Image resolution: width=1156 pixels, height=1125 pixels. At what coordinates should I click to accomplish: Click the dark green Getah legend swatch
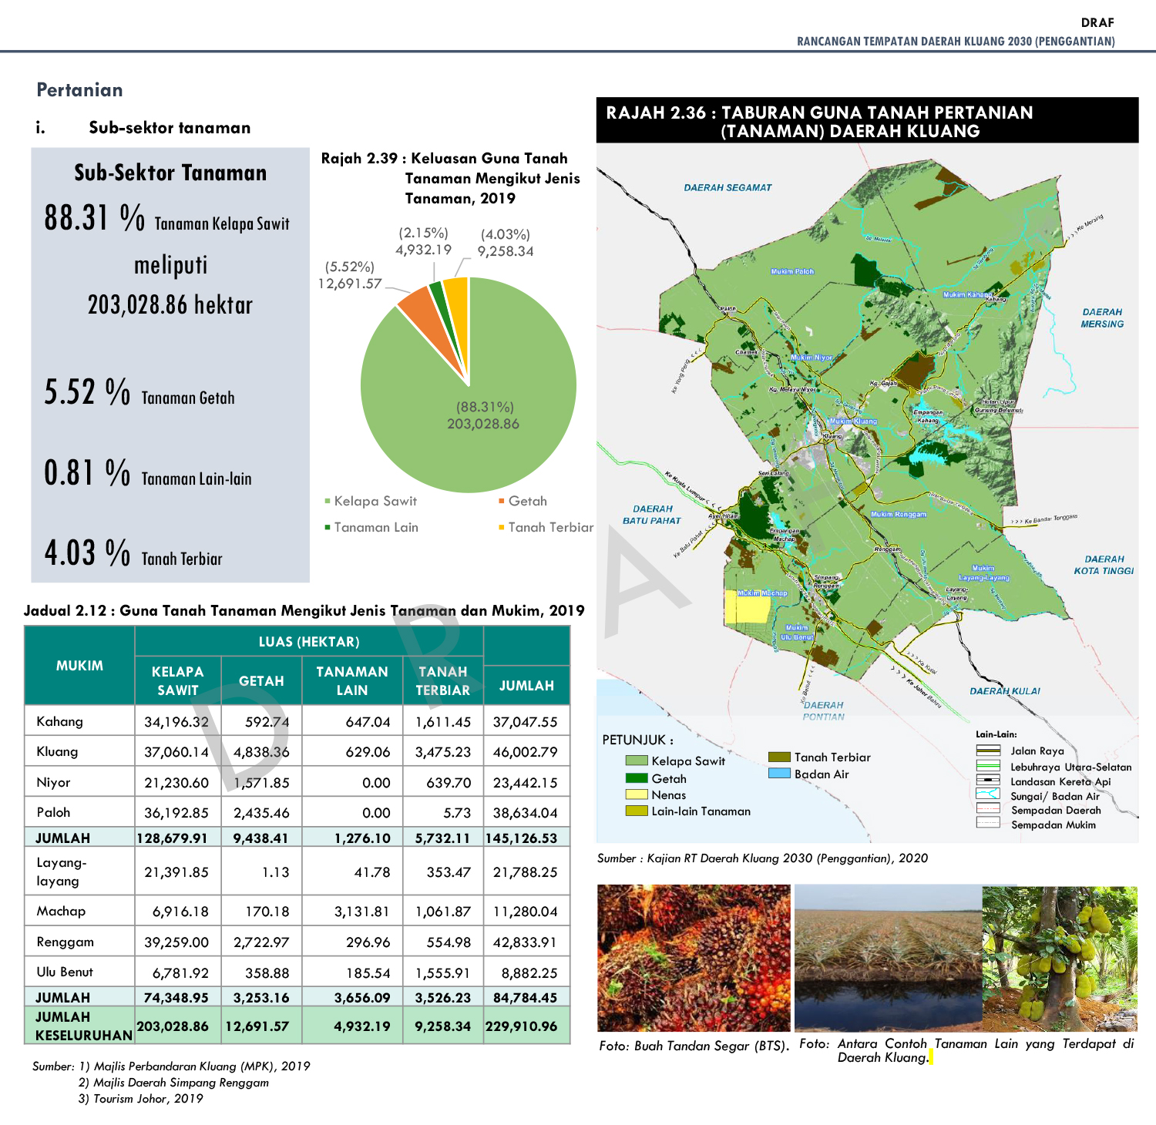636,778
